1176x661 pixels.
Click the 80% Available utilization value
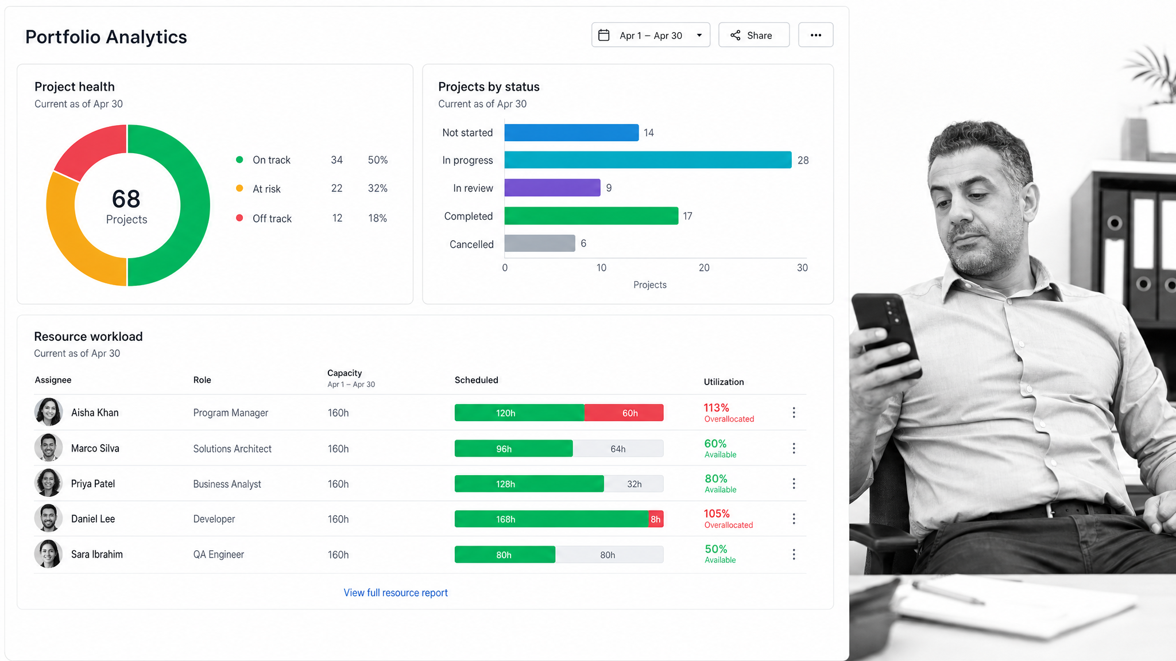click(720, 483)
